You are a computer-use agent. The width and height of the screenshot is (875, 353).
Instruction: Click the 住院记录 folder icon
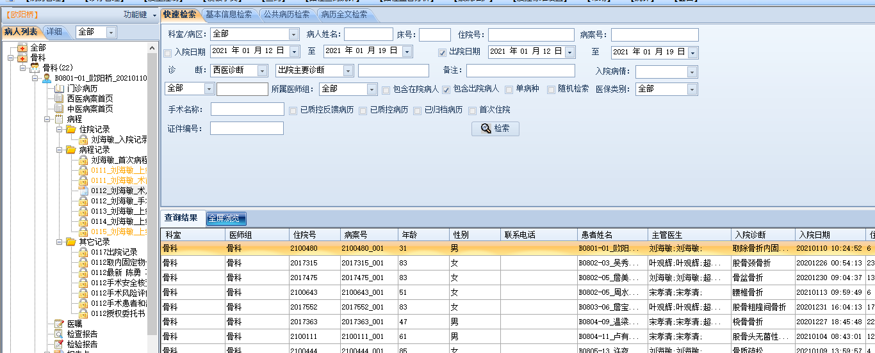(x=71, y=129)
